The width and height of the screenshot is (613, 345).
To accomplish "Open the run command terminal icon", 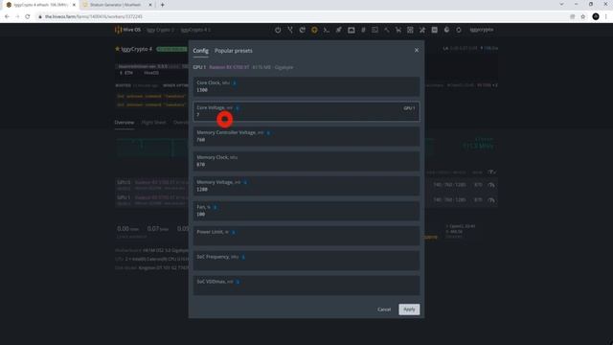I will point(327,30).
